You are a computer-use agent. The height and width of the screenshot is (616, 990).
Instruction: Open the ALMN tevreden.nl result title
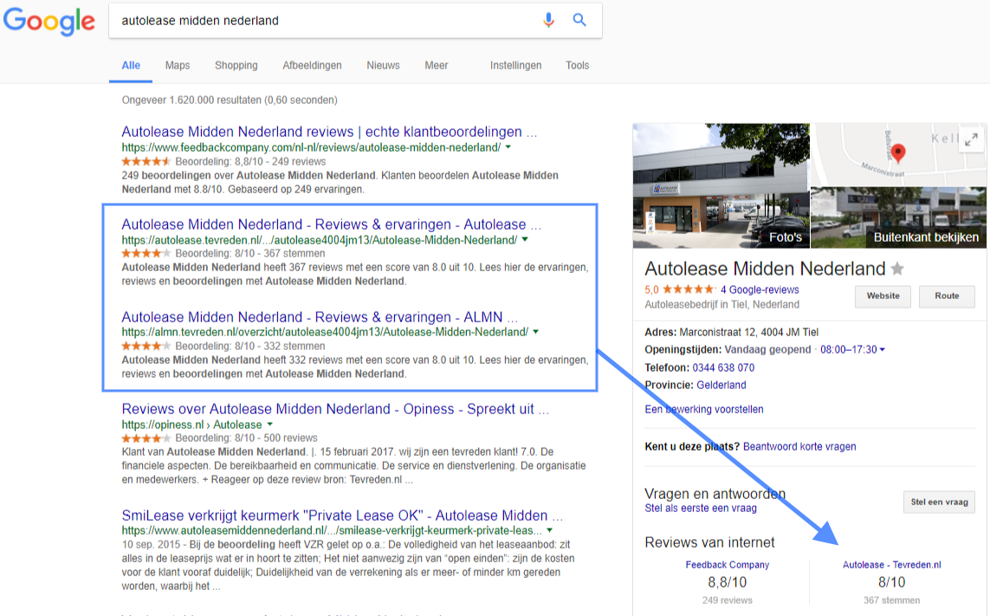[320, 316]
